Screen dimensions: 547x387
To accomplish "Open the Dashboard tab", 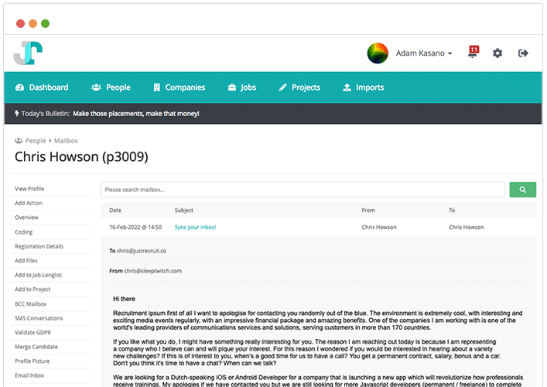I will coord(42,87).
